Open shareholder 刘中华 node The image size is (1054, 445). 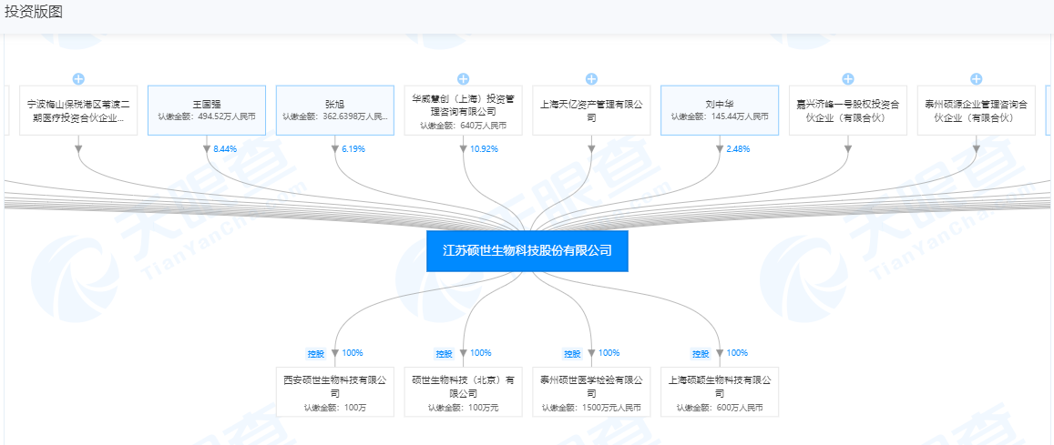click(720, 110)
